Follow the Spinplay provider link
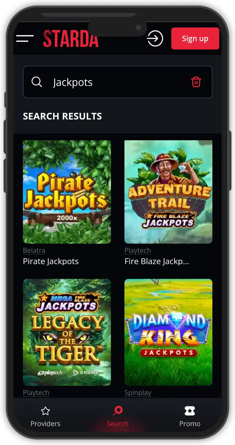 (138, 393)
